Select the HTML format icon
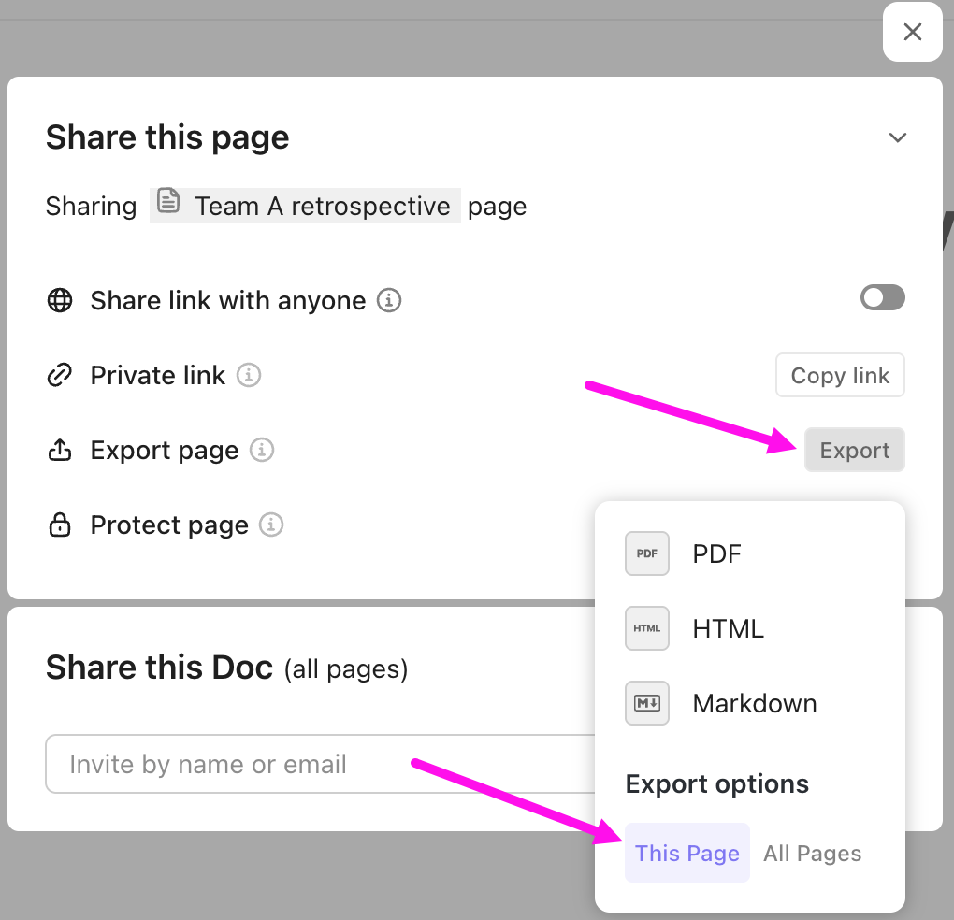This screenshot has width=954, height=920. [647, 628]
